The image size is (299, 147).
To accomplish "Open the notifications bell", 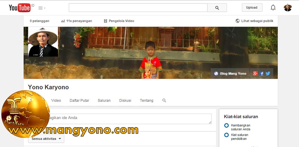I will click(x=273, y=7).
